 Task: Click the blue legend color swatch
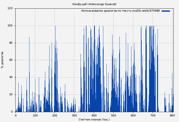pyautogui.click(x=166, y=11)
